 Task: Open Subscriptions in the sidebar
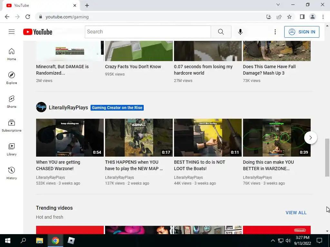12,125
